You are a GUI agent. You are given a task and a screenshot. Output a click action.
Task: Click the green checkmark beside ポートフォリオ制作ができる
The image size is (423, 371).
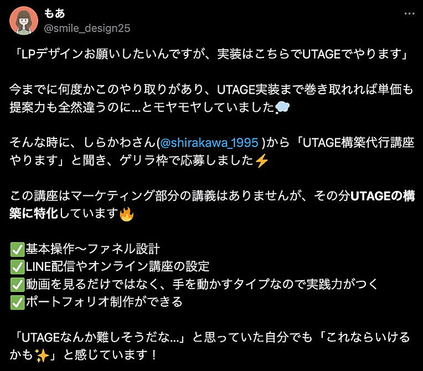(18, 302)
